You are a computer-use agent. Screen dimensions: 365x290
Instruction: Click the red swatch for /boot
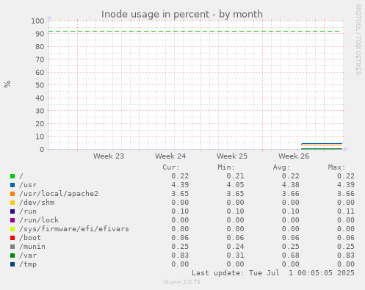tap(12, 238)
